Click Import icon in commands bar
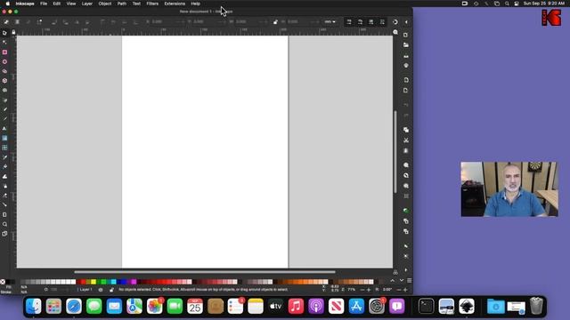 (406, 80)
